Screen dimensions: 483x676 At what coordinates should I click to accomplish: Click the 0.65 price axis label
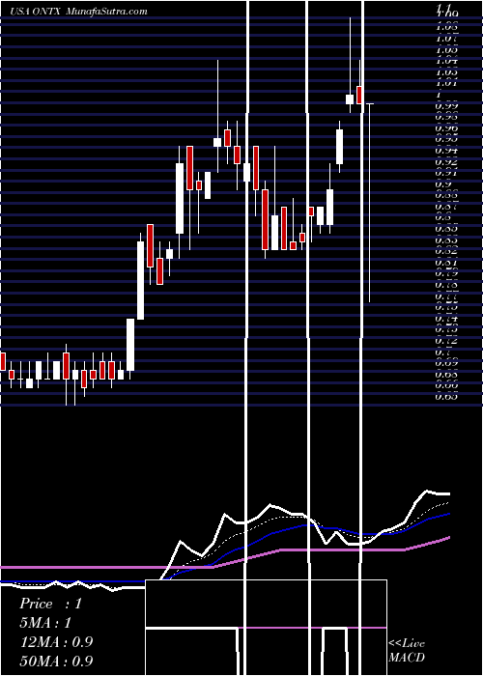pos(446,397)
